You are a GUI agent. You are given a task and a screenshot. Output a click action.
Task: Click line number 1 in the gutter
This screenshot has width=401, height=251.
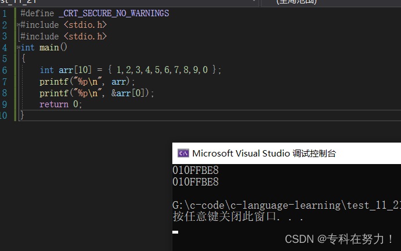pyautogui.click(x=4, y=13)
